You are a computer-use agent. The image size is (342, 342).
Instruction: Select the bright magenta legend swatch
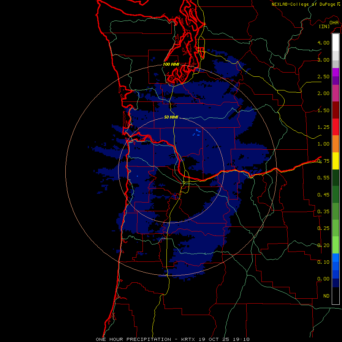(336, 72)
